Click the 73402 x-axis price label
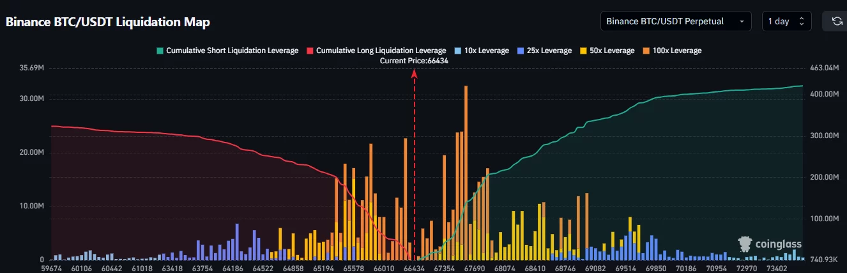The height and width of the screenshot is (273, 847). [x=781, y=268]
